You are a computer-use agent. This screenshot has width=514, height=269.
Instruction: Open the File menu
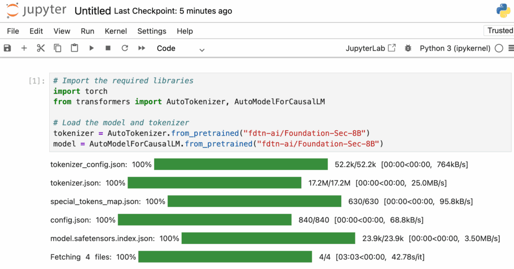pyautogui.click(x=13, y=31)
